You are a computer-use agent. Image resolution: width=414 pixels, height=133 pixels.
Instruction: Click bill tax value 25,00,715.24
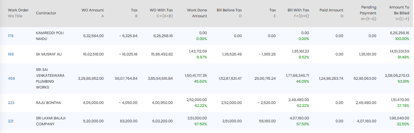click(265, 78)
